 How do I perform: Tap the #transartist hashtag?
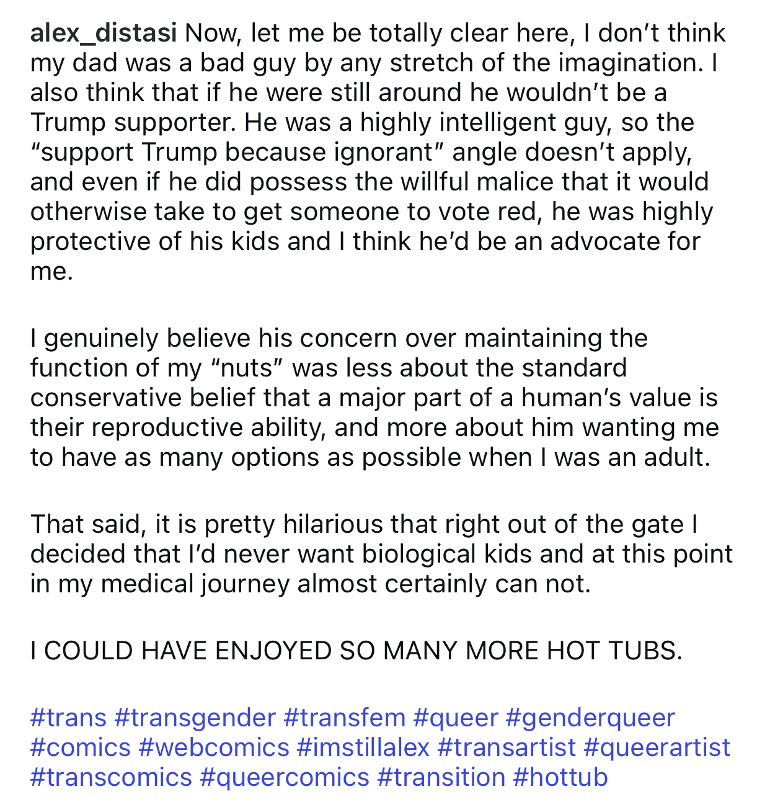point(507,747)
